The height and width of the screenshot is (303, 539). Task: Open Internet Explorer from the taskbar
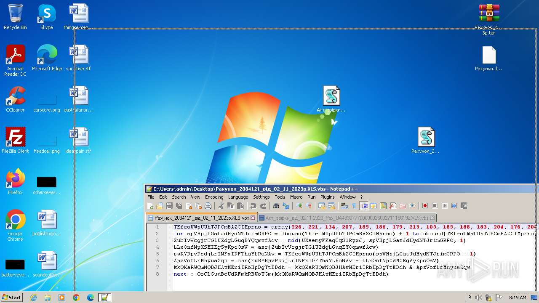(x=33, y=298)
